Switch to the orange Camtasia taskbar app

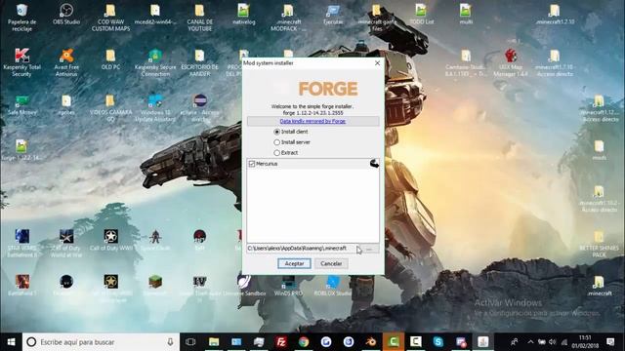(x=393, y=342)
